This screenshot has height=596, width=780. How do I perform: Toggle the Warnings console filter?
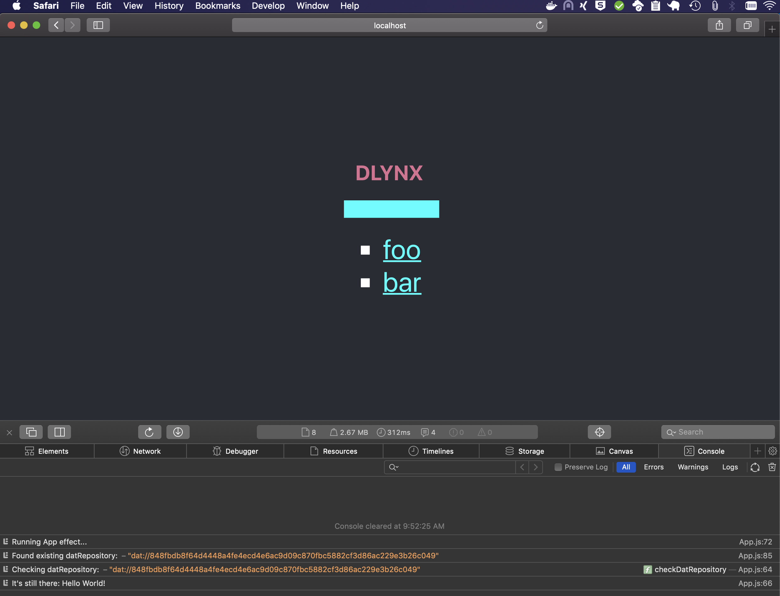tap(693, 467)
